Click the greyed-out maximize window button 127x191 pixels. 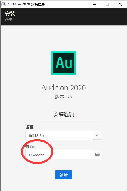(107, 4)
